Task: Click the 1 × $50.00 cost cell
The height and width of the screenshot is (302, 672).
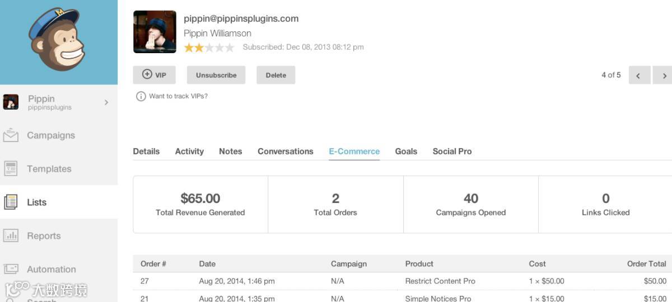Action: [x=547, y=281]
